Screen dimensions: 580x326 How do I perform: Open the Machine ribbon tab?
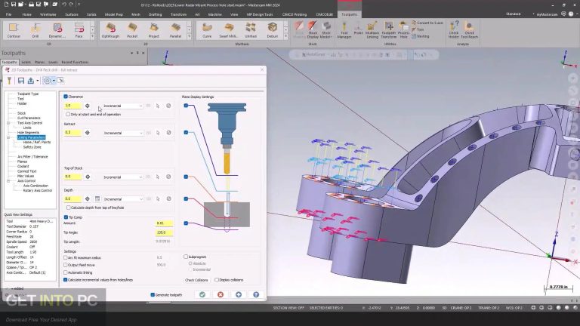click(214, 14)
